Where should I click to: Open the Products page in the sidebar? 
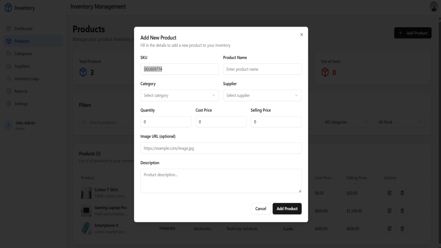point(33,41)
